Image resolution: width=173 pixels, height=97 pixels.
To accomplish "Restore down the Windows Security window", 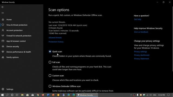I will tap(164, 2).
